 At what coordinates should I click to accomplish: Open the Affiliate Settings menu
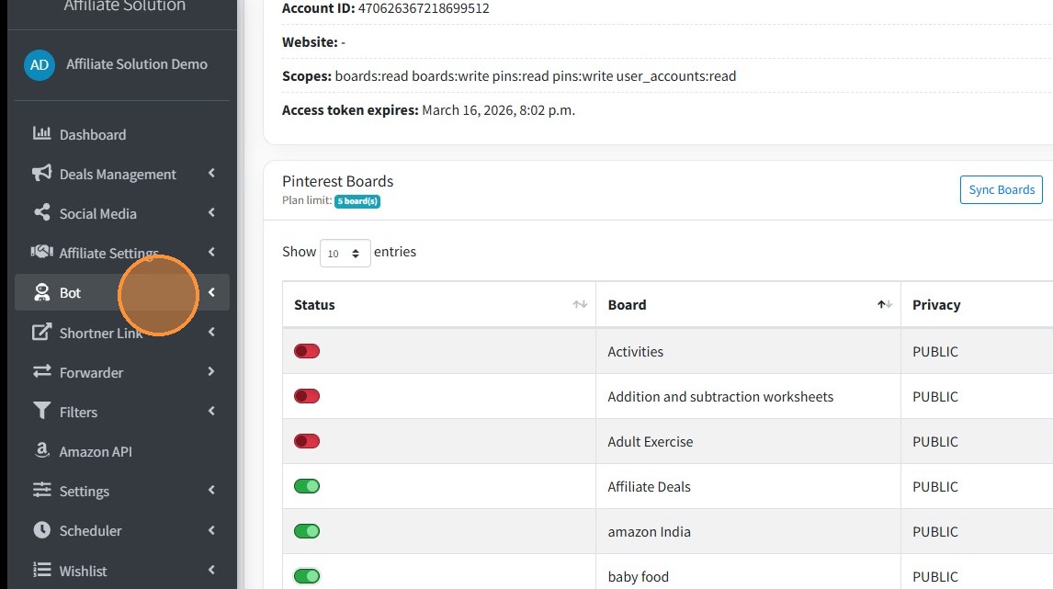pos(108,253)
